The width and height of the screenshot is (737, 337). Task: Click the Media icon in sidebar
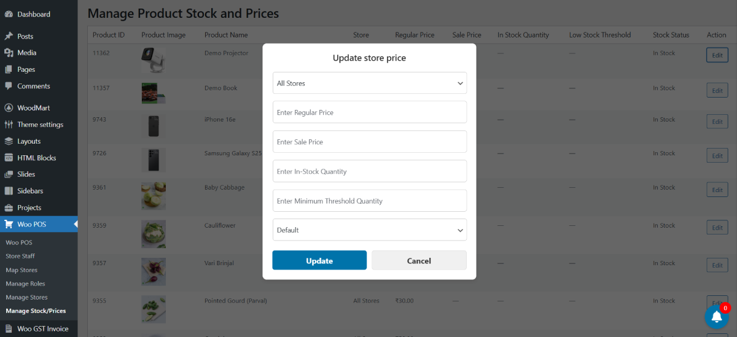click(x=9, y=53)
